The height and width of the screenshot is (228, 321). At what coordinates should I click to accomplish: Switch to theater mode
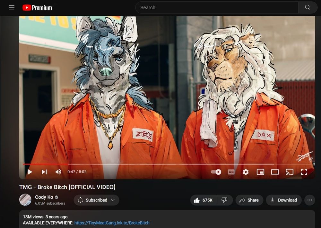pos(275,172)
